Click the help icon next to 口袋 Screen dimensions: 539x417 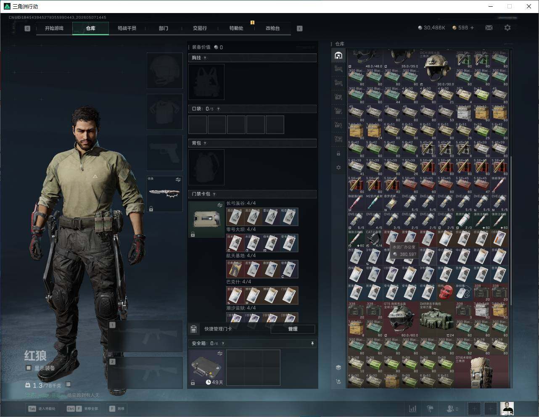(x=218, y=109)
